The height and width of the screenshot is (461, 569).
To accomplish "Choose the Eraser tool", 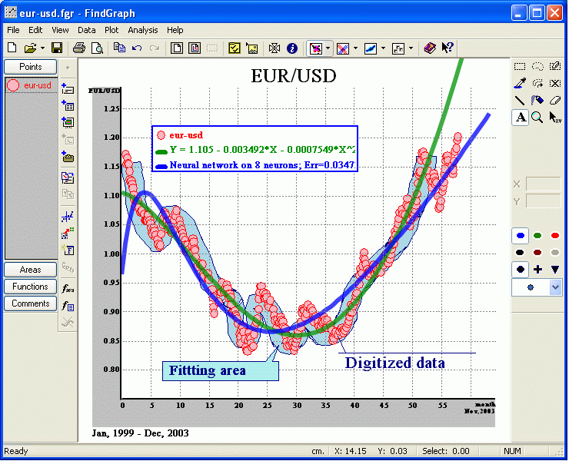I will (x=555, y=100).
